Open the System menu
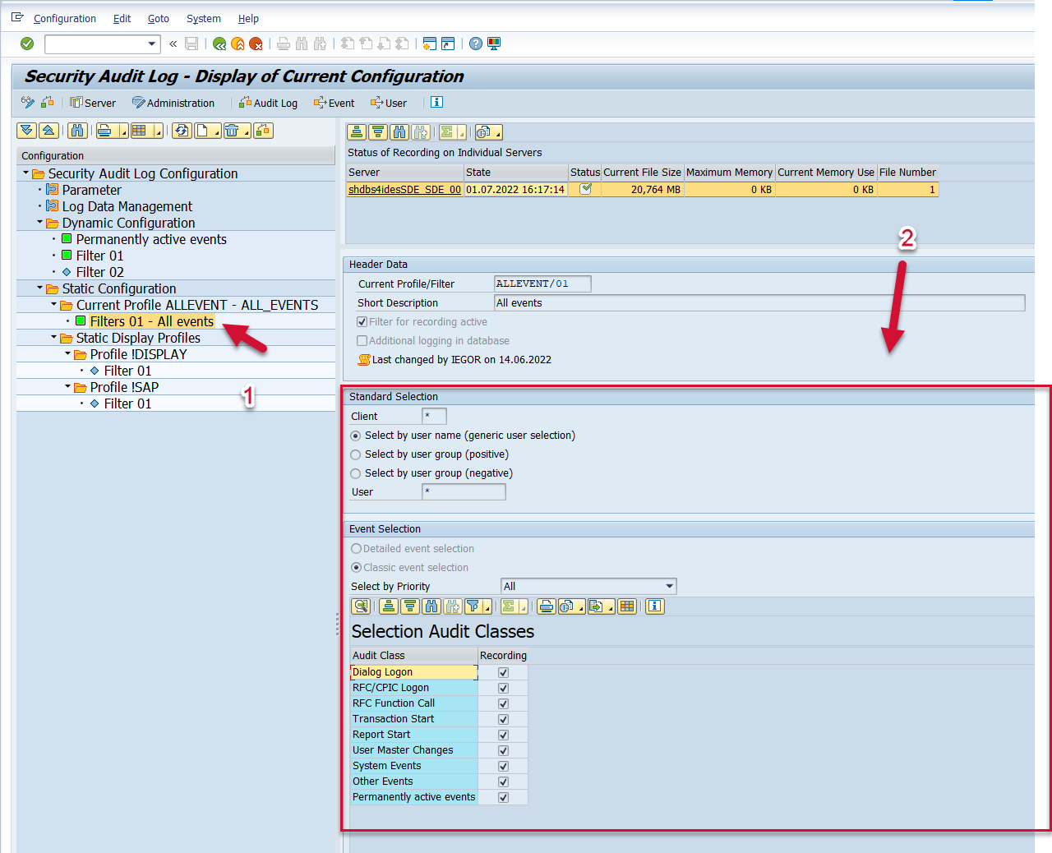Image resolution: width=1052 pixels, height=853 pixels. click(x=203, y=18)
